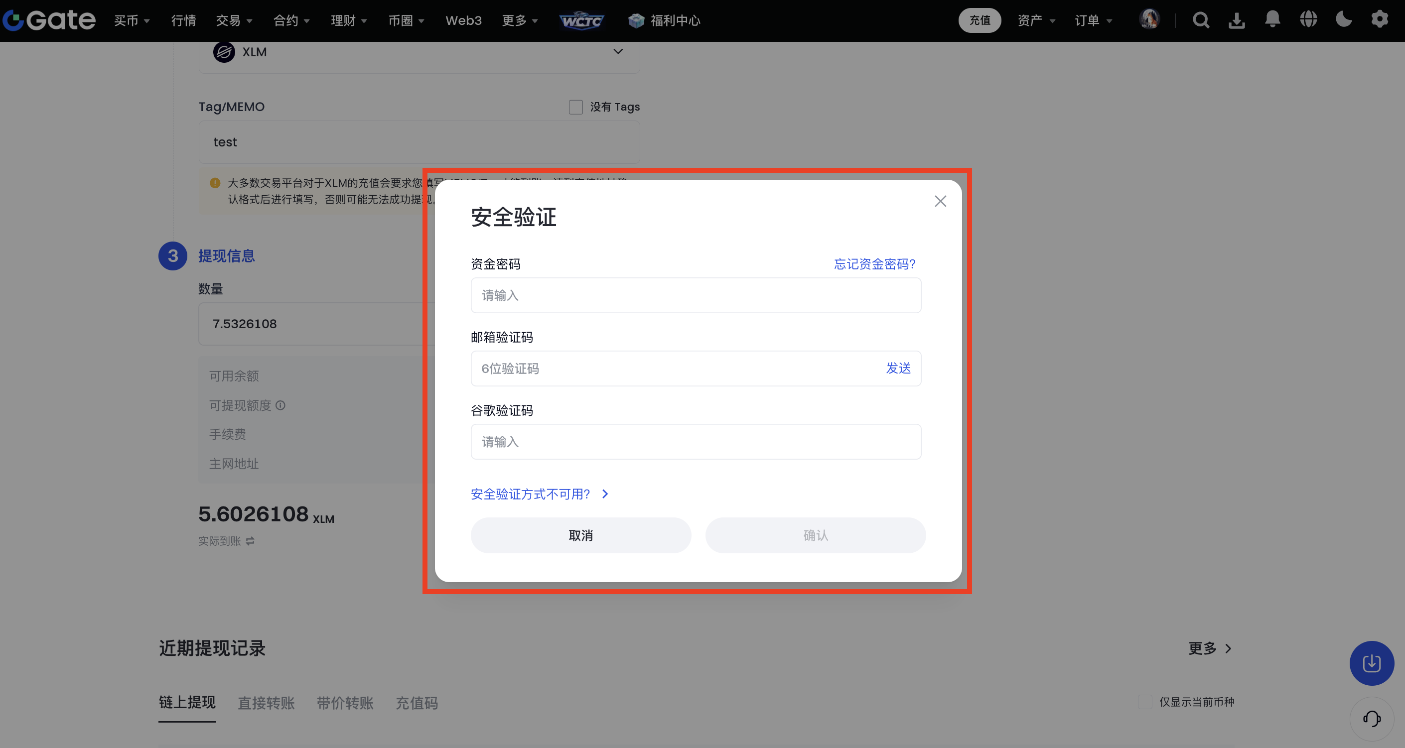This screenshot has width=1405, height=748.
Task: Switch to the 直接转账 tab
Action: point(266,703)
